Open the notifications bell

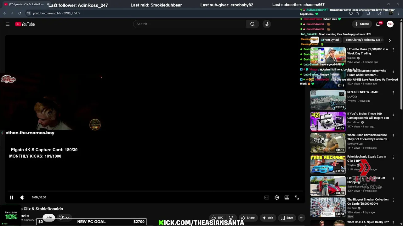pos(378,24)
